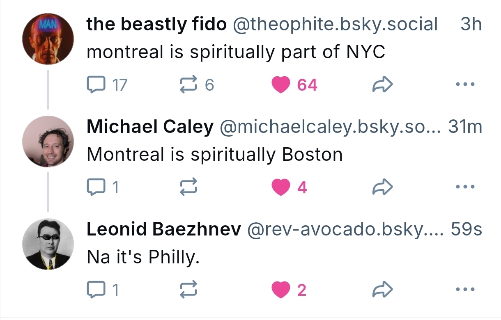This screenshot has height=320, width=501.
Task: Share Leonid Baezhnev's Philly post
Action: point(382,290)
